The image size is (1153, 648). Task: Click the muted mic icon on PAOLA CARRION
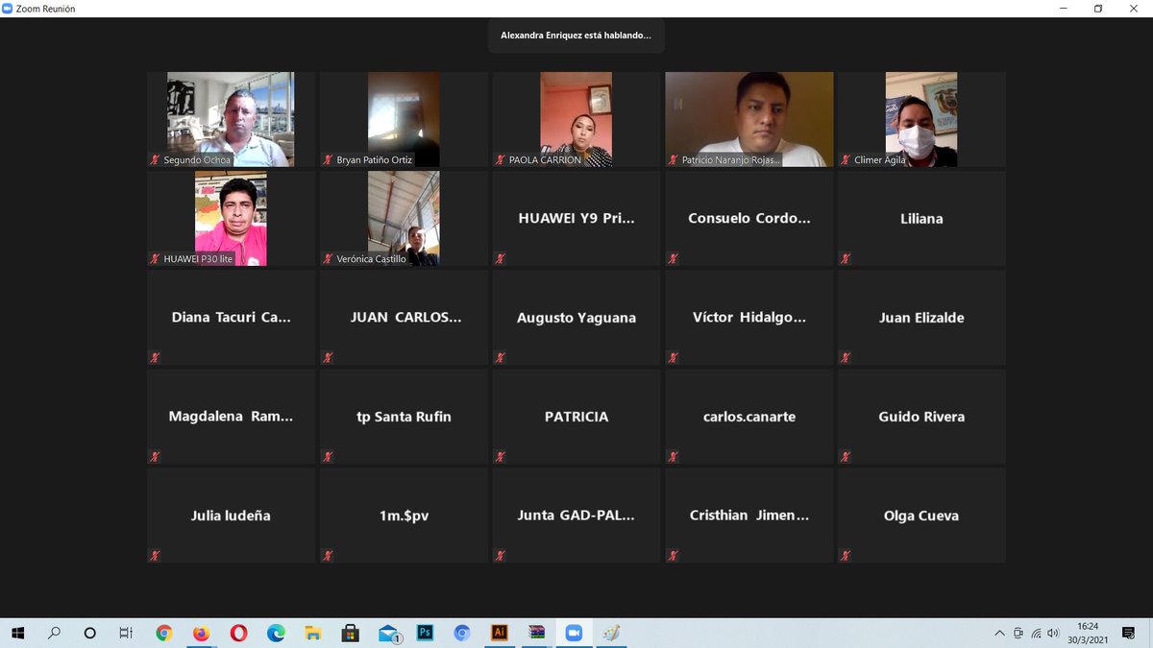pos(501,160)
